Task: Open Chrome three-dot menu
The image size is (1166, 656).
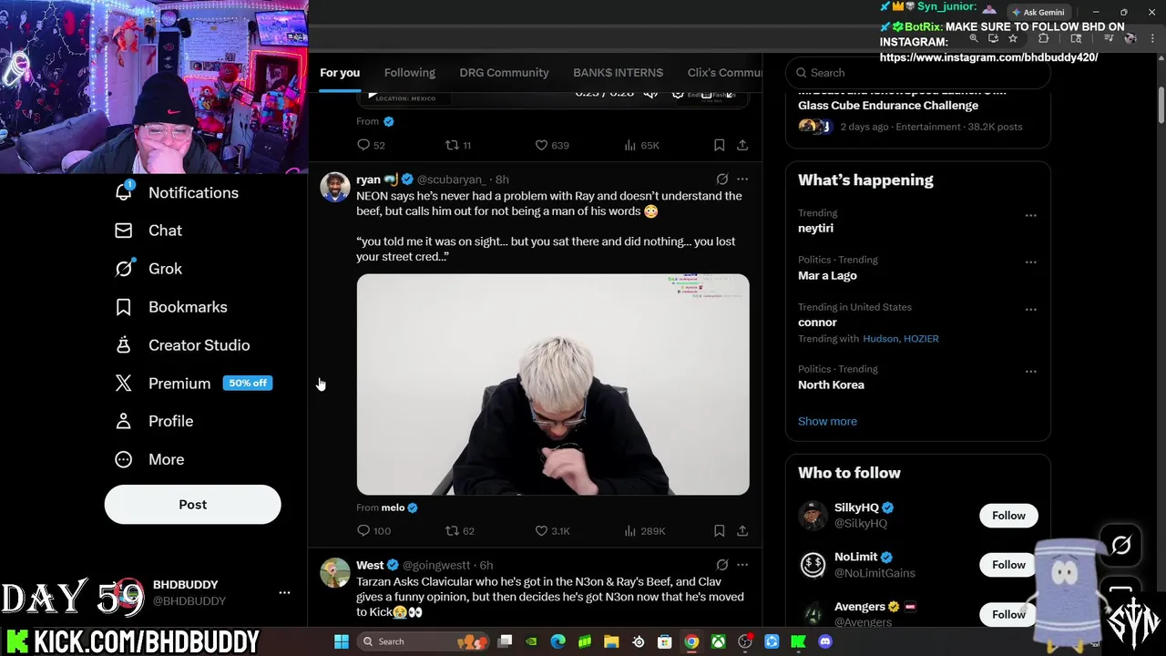Action: pos(1151,38)
